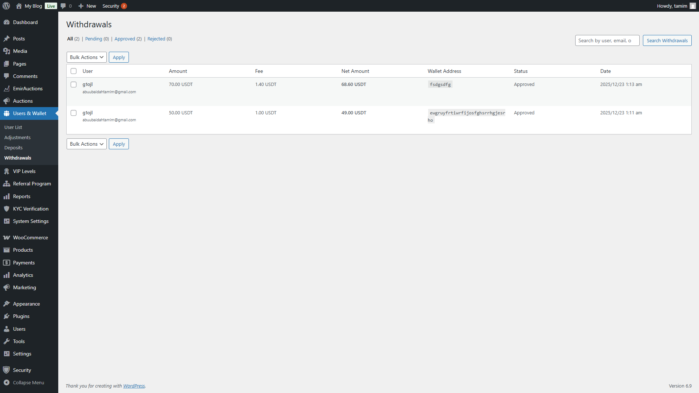Open Deposits submenu item

click(x=13, y=148)
